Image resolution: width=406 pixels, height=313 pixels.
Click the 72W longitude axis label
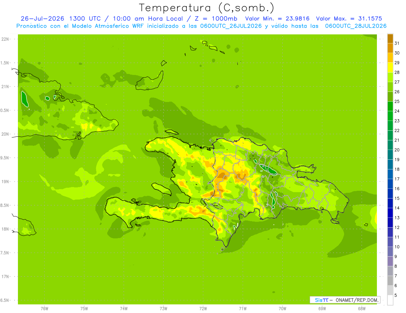click(203, 308)
